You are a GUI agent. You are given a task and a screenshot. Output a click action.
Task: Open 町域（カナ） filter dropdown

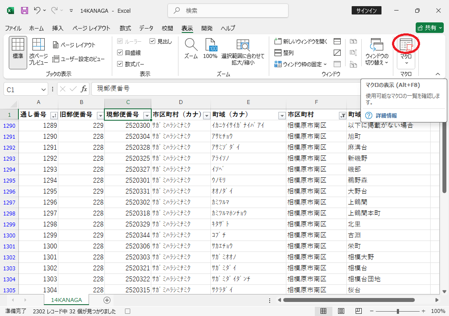[x=282, y=115]
